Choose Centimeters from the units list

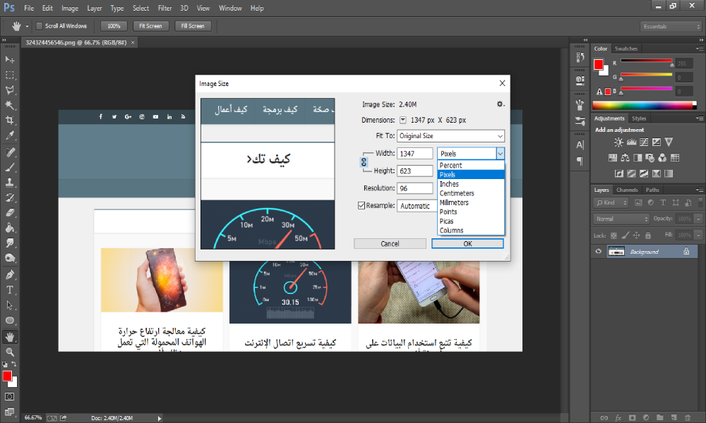471,193
